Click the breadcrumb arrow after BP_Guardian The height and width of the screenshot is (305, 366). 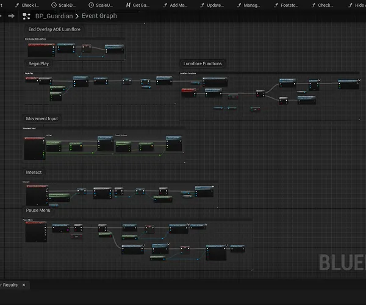[77, 16]
